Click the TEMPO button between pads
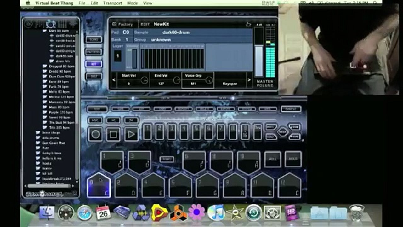The image size is (403, 227). pos(167,159)
